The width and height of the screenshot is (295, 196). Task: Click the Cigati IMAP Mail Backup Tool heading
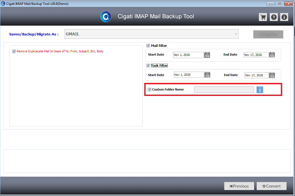click(x=156, y=17)
